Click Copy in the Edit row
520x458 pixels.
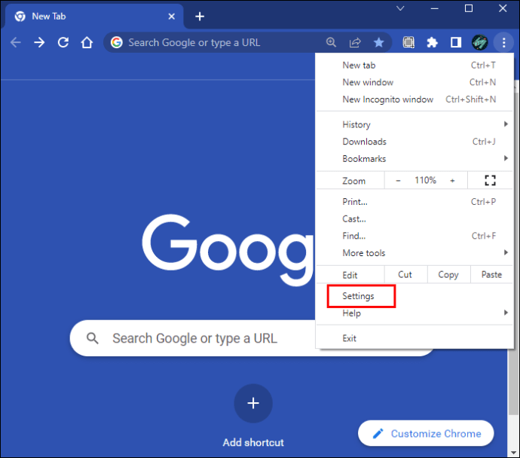[448, 275]
